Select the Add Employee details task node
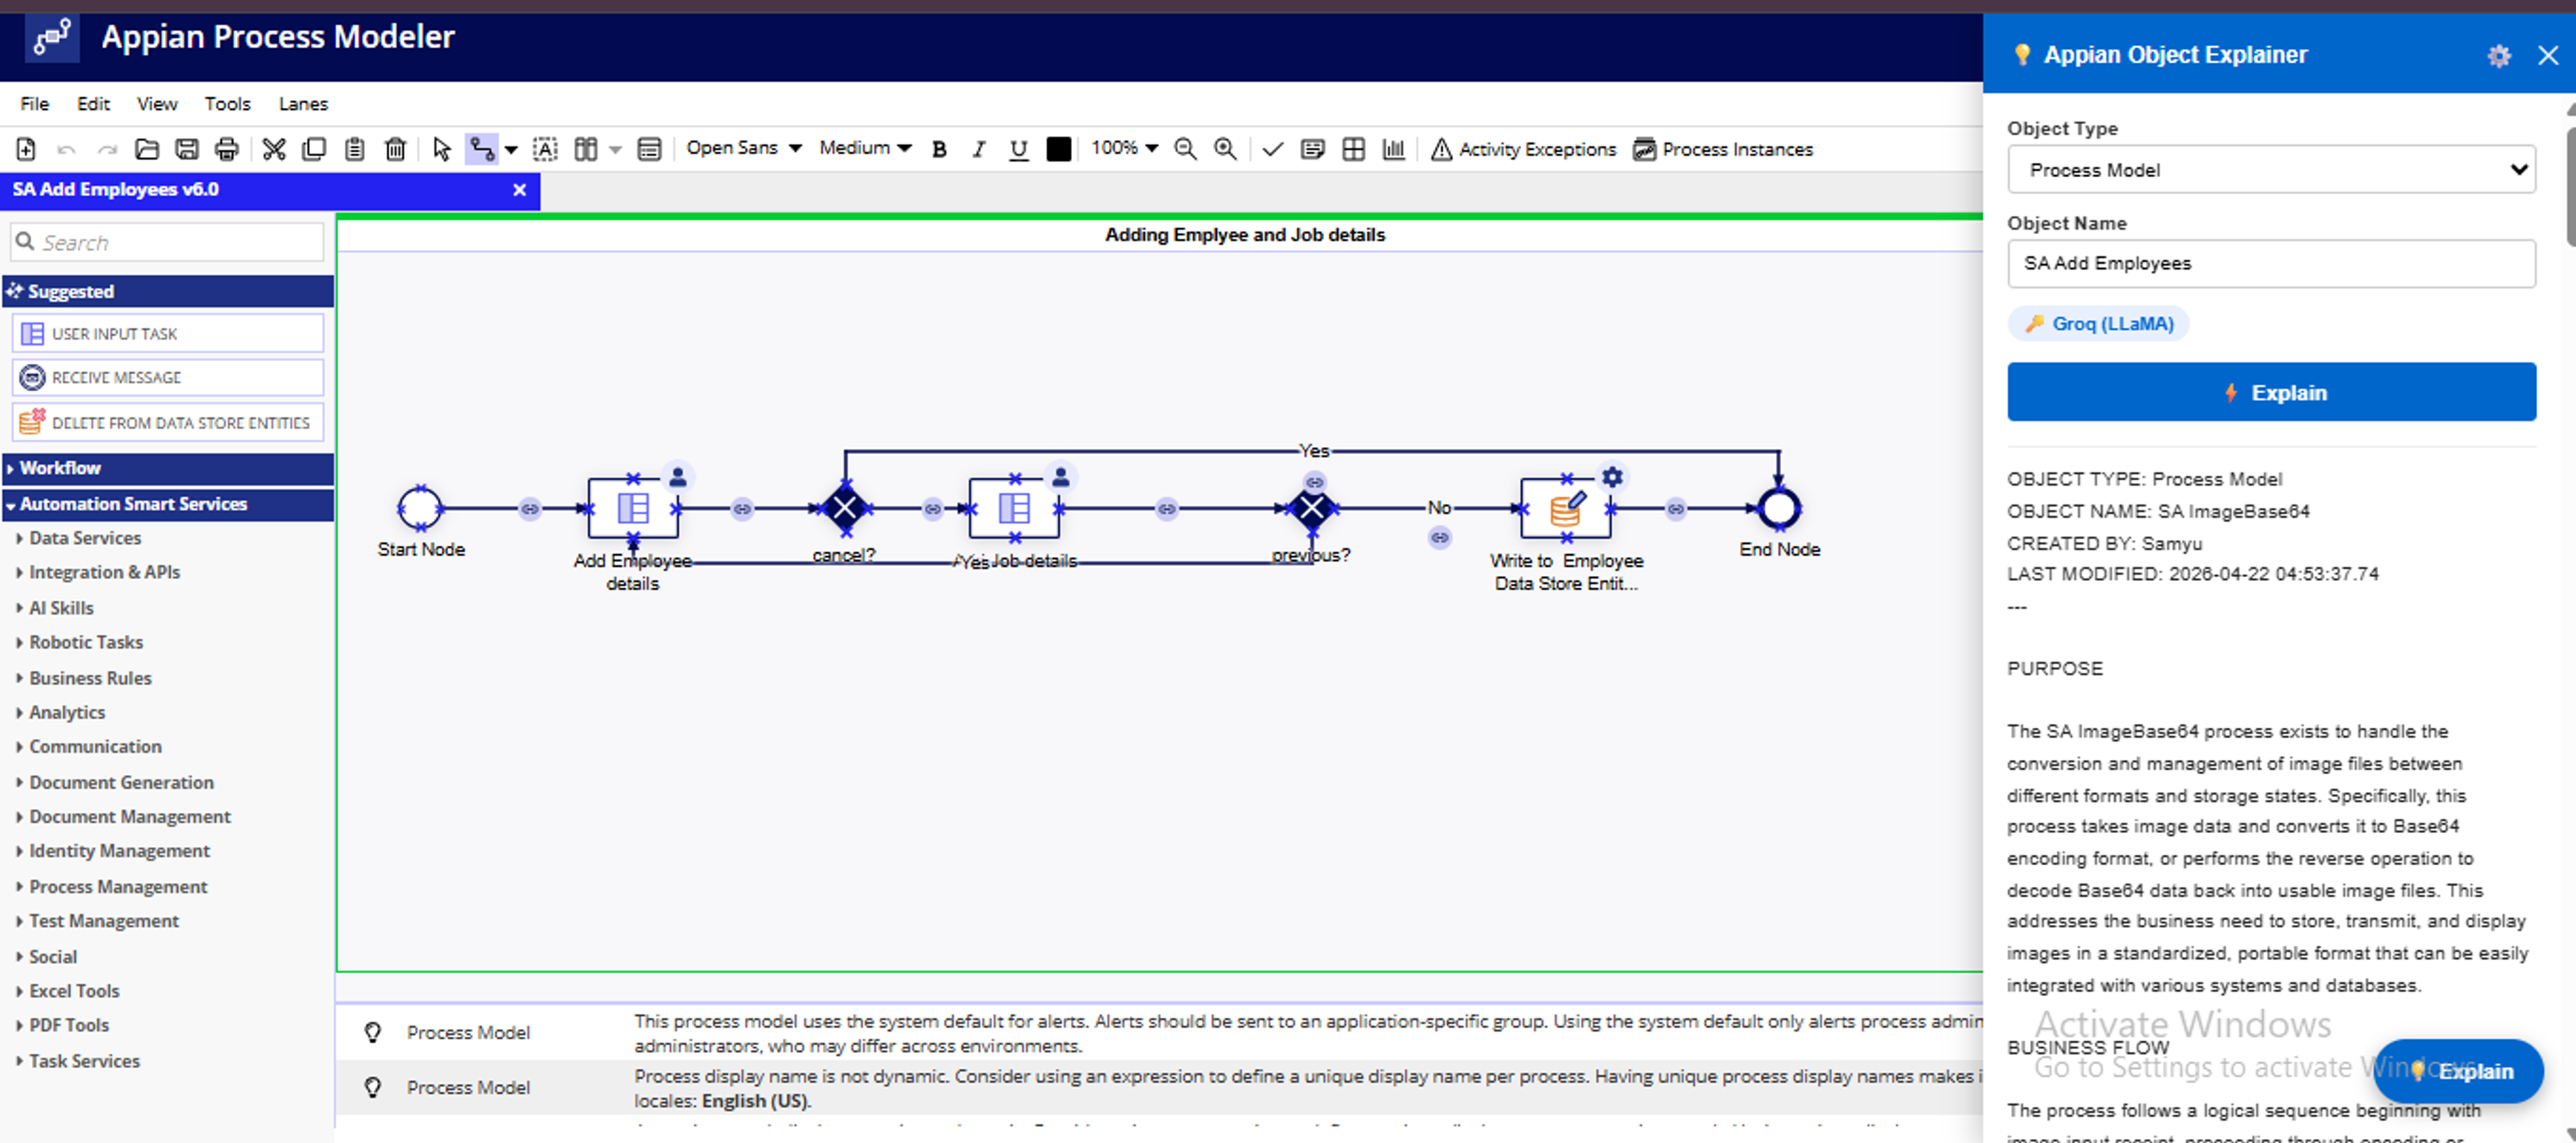The width and height of the screenshot is (2576, 1143). tap(633, 508)
